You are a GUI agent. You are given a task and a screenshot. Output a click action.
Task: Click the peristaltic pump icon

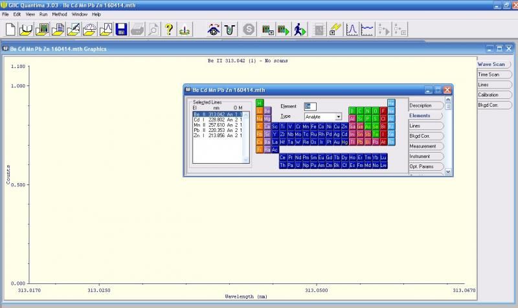214,29
